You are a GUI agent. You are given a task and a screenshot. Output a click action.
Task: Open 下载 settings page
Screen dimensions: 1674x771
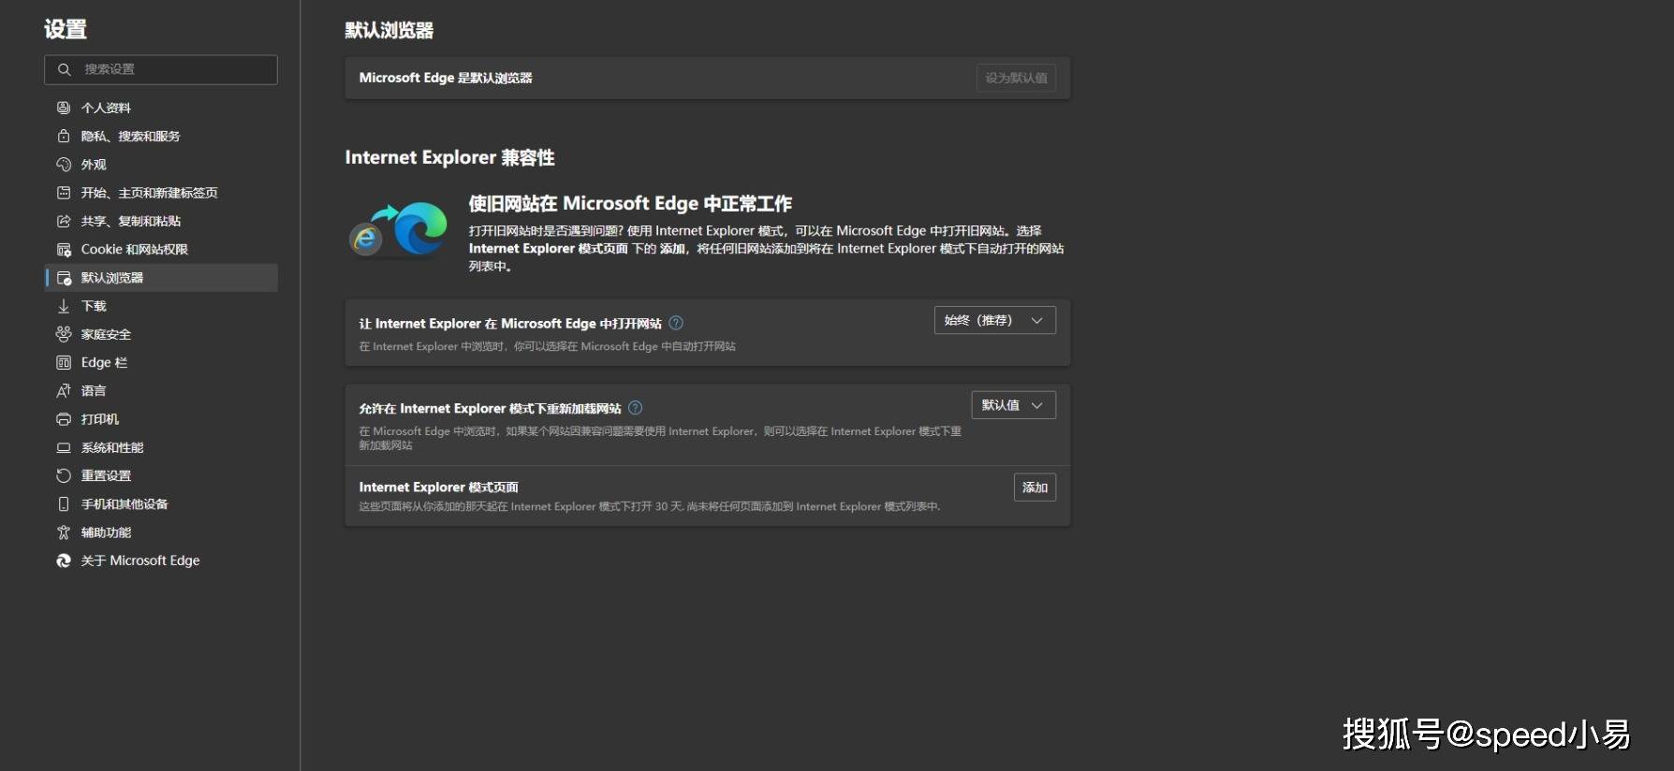pos(161,306)
